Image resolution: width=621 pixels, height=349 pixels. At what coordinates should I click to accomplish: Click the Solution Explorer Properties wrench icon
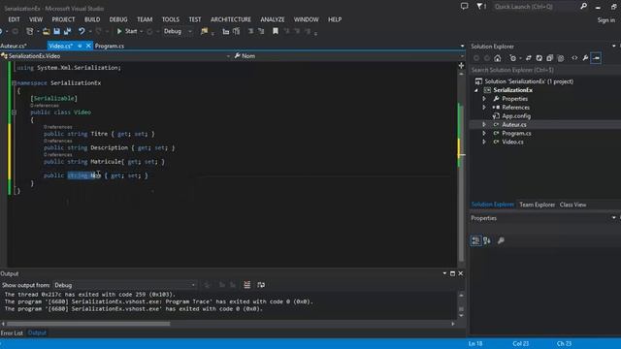585,58
